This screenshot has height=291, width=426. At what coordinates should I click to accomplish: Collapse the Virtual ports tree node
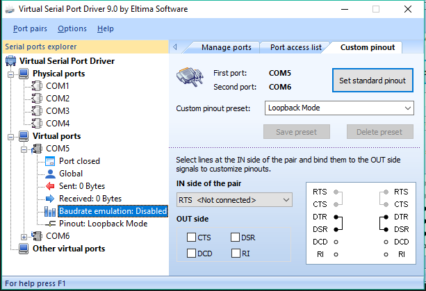[11, 137]
